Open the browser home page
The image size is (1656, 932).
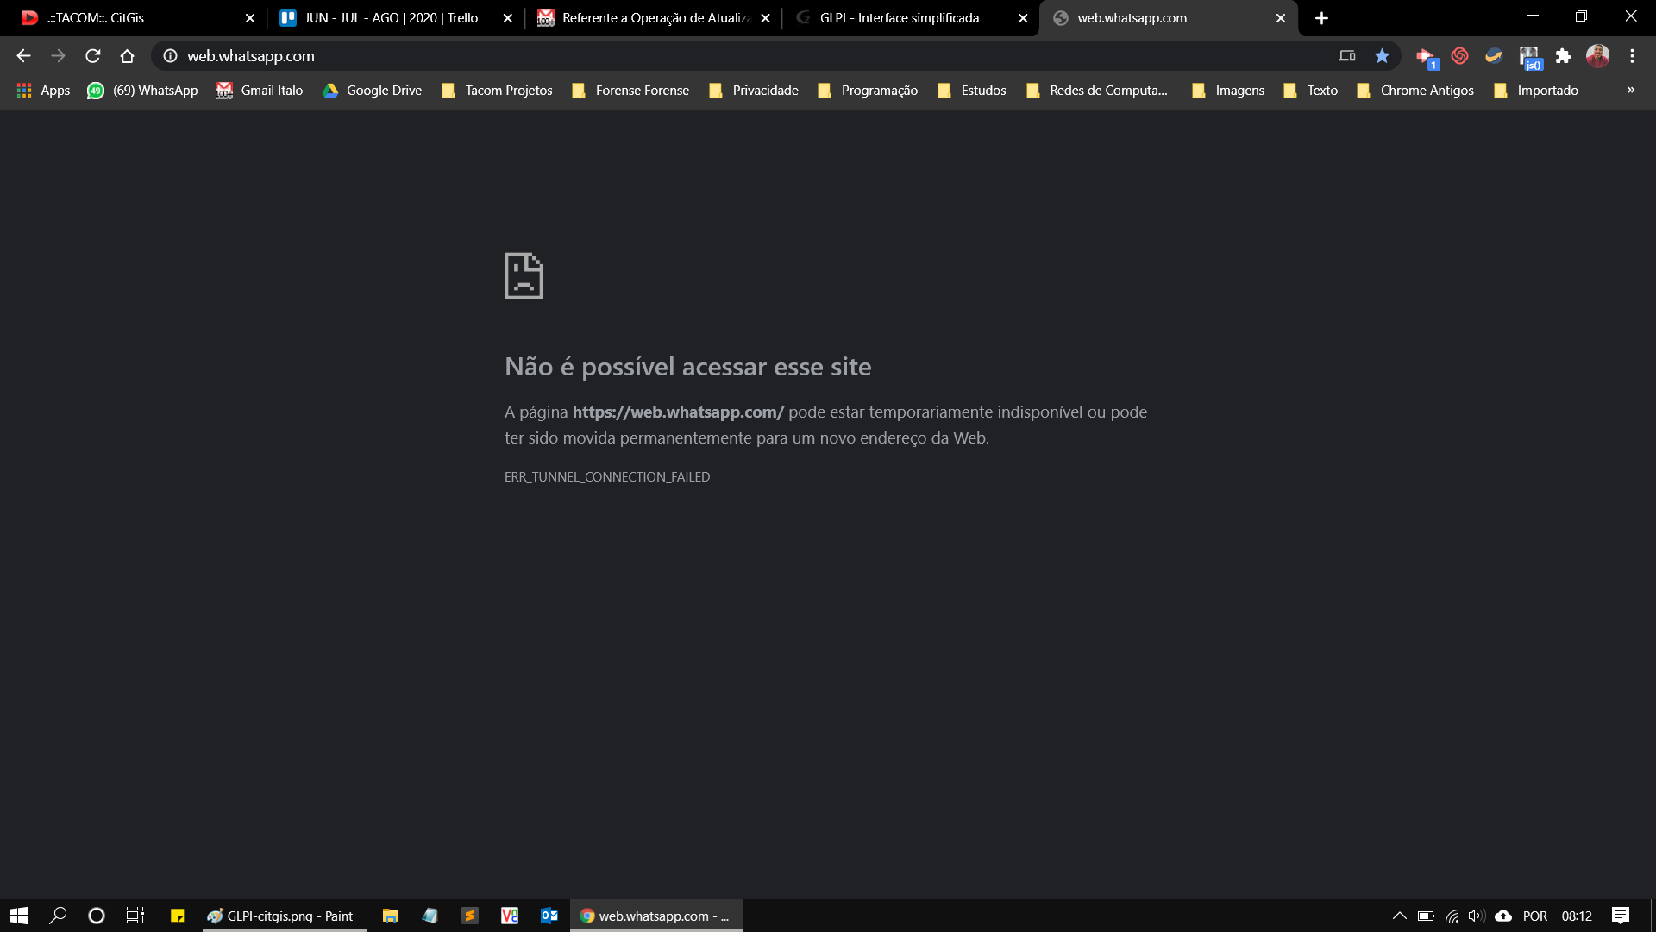[127, 56]
